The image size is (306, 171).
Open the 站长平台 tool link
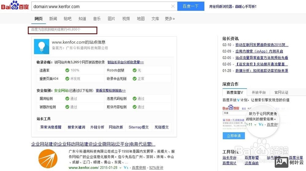229,158
